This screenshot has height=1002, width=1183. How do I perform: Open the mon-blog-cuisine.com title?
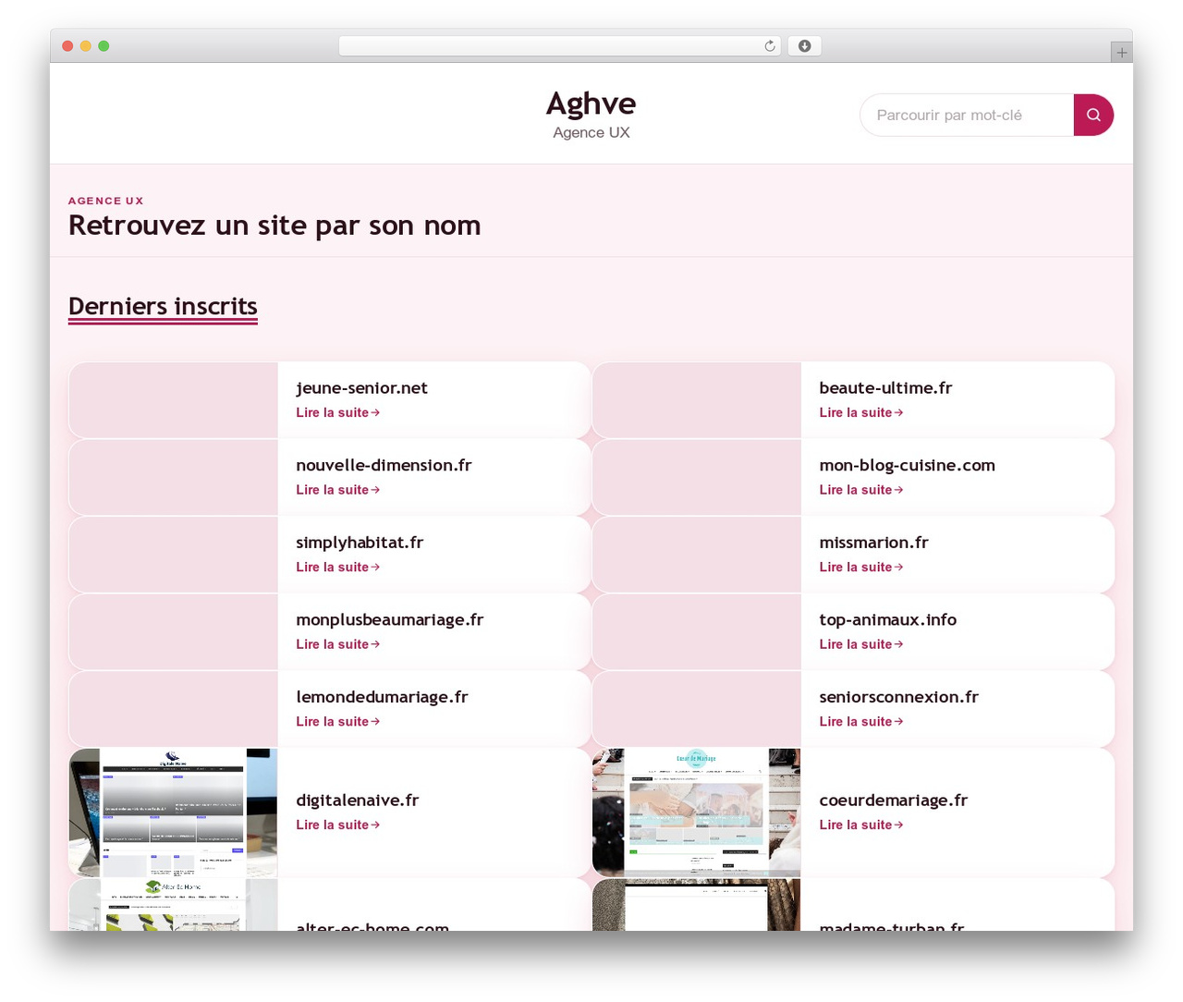click(x=907, y=465)
